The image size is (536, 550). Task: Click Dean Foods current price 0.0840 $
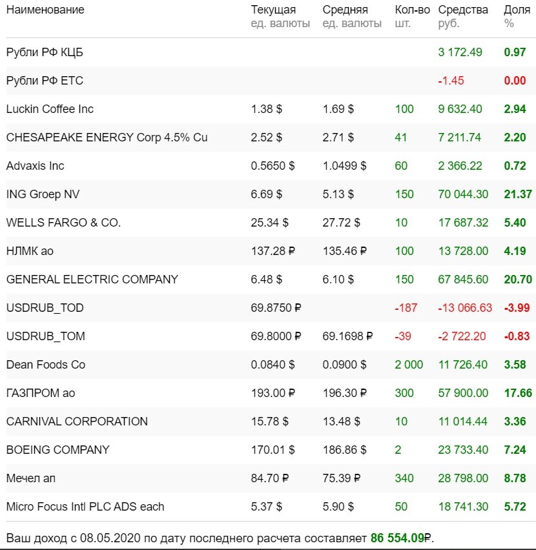click(273, 365)
